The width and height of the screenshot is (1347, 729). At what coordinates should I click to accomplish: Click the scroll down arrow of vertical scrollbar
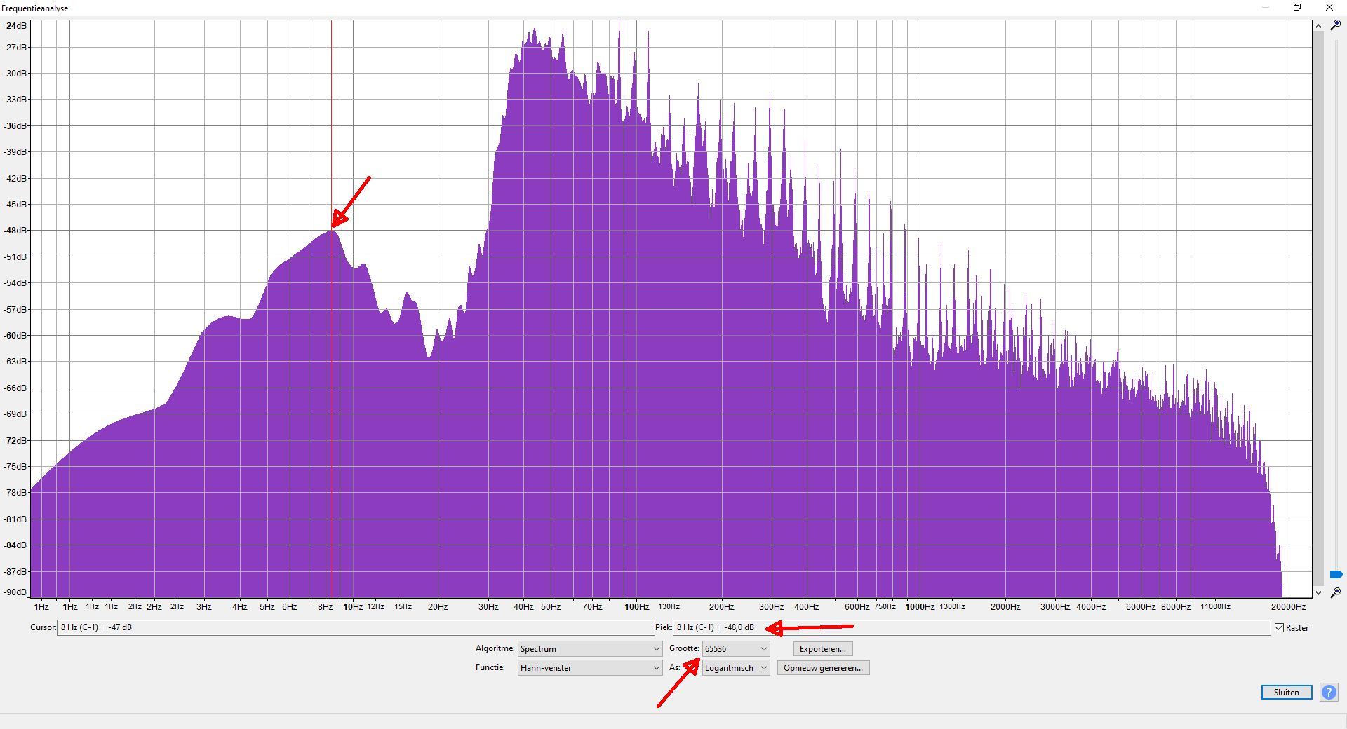[x=1318, y=592]
